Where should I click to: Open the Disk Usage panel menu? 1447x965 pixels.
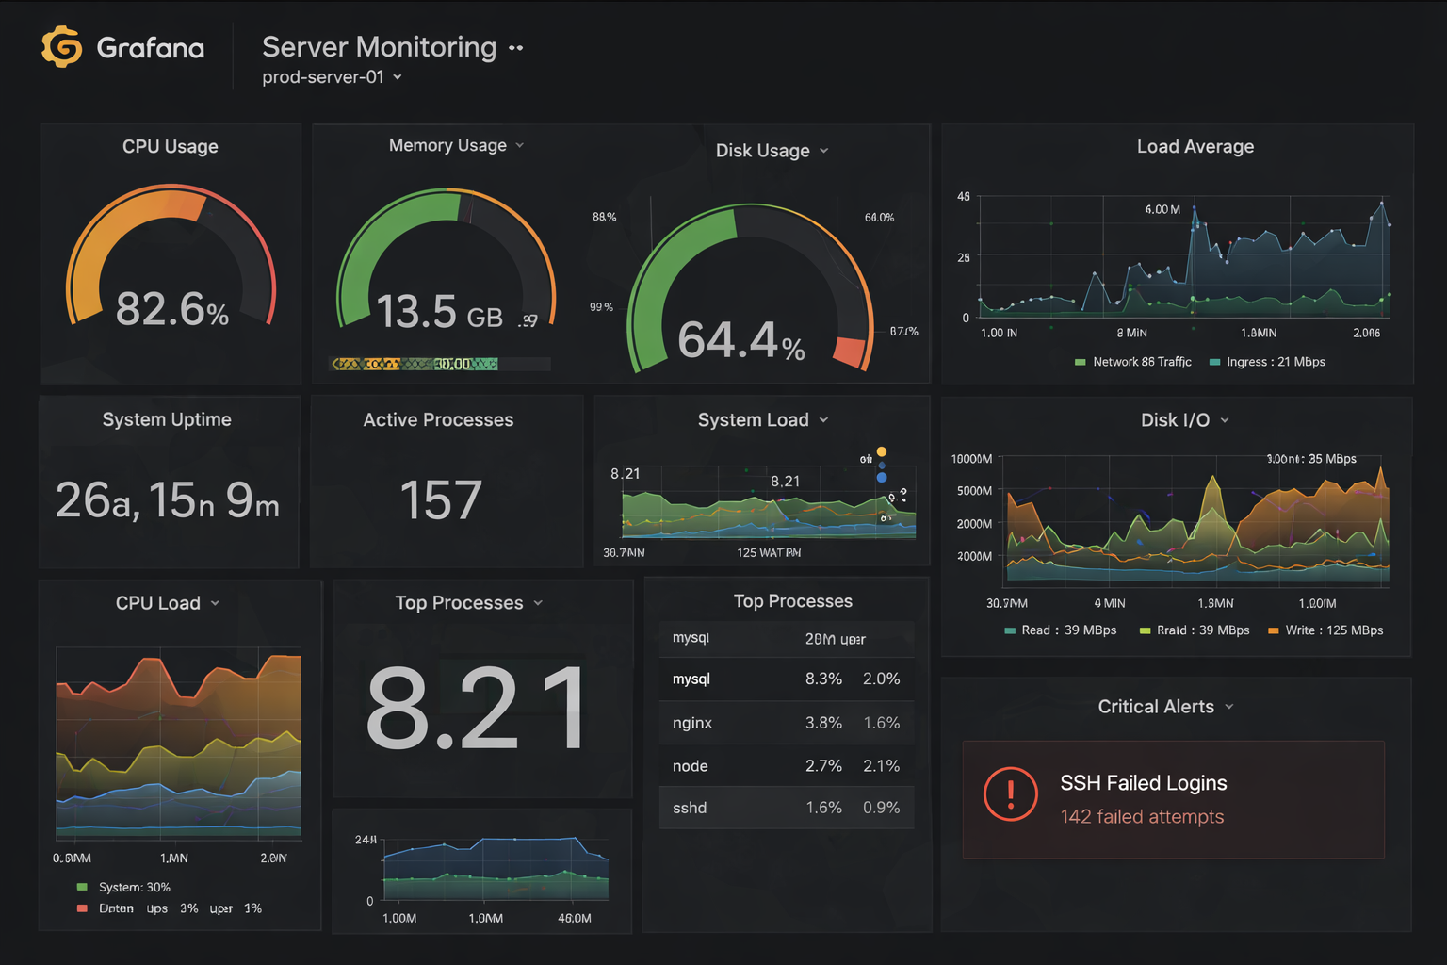[824, 151]
